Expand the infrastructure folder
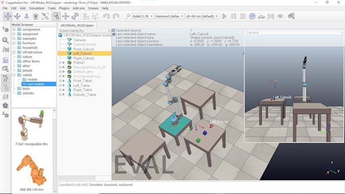Viewport: 345px width, 194px height. pos(14,52)
